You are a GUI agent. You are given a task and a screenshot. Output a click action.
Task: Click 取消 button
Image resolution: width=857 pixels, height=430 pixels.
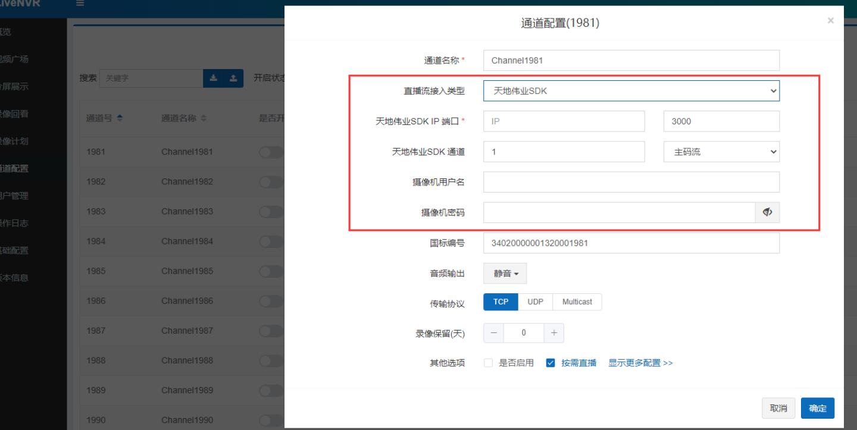(778, 408)
